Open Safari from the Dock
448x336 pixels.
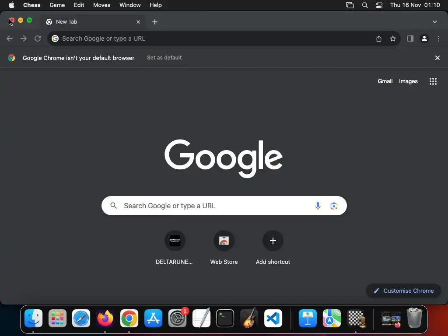click(81, 318)
